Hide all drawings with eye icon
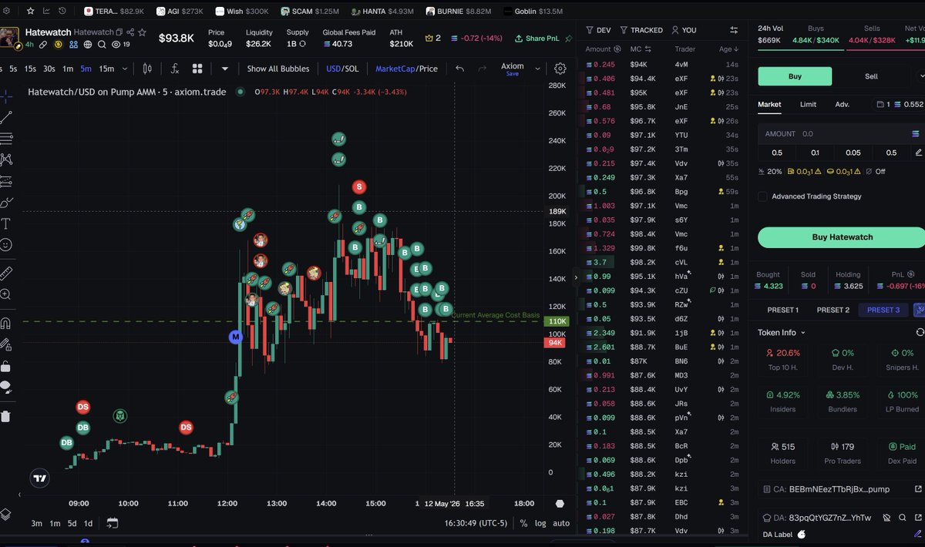This screenshot has width=925, height=547. click(6, 387)
